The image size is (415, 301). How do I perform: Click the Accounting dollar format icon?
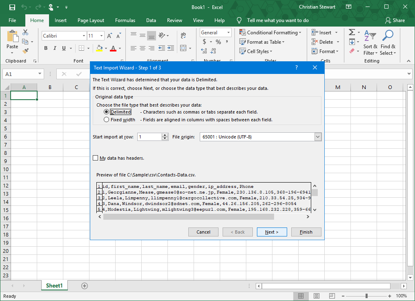(204, 42)
